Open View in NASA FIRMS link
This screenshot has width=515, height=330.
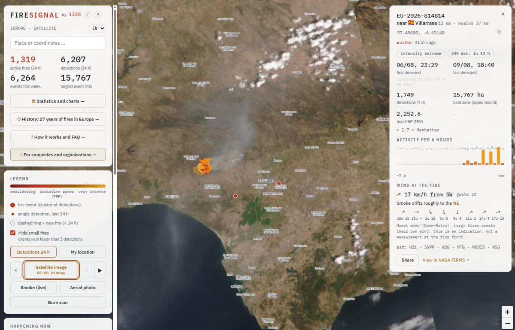[x=446, y=260]
